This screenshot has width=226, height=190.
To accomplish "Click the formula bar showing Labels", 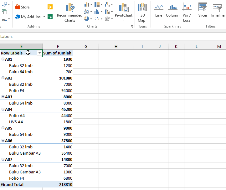I will pyautogui.click(x=113, y=37).
